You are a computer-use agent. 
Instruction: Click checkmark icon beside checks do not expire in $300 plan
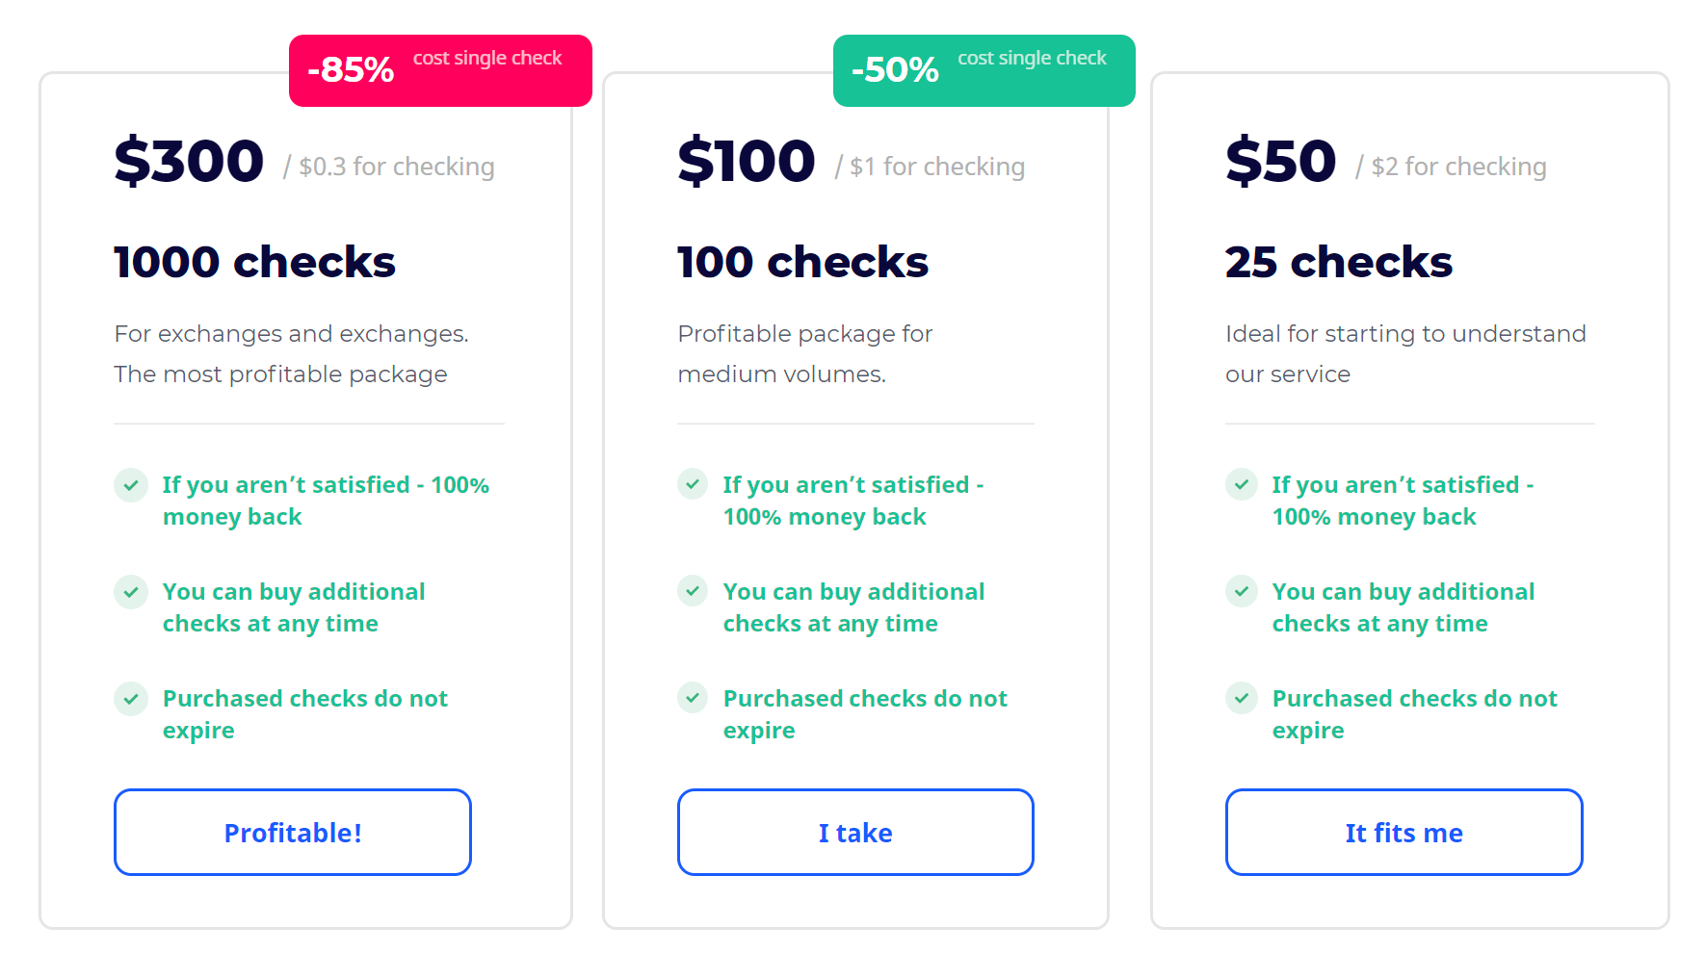(131, 699)
